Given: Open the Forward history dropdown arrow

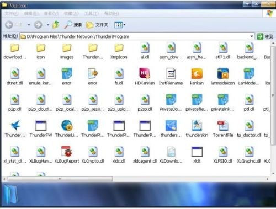Looking at the screenshot, I should coord(47,25).
